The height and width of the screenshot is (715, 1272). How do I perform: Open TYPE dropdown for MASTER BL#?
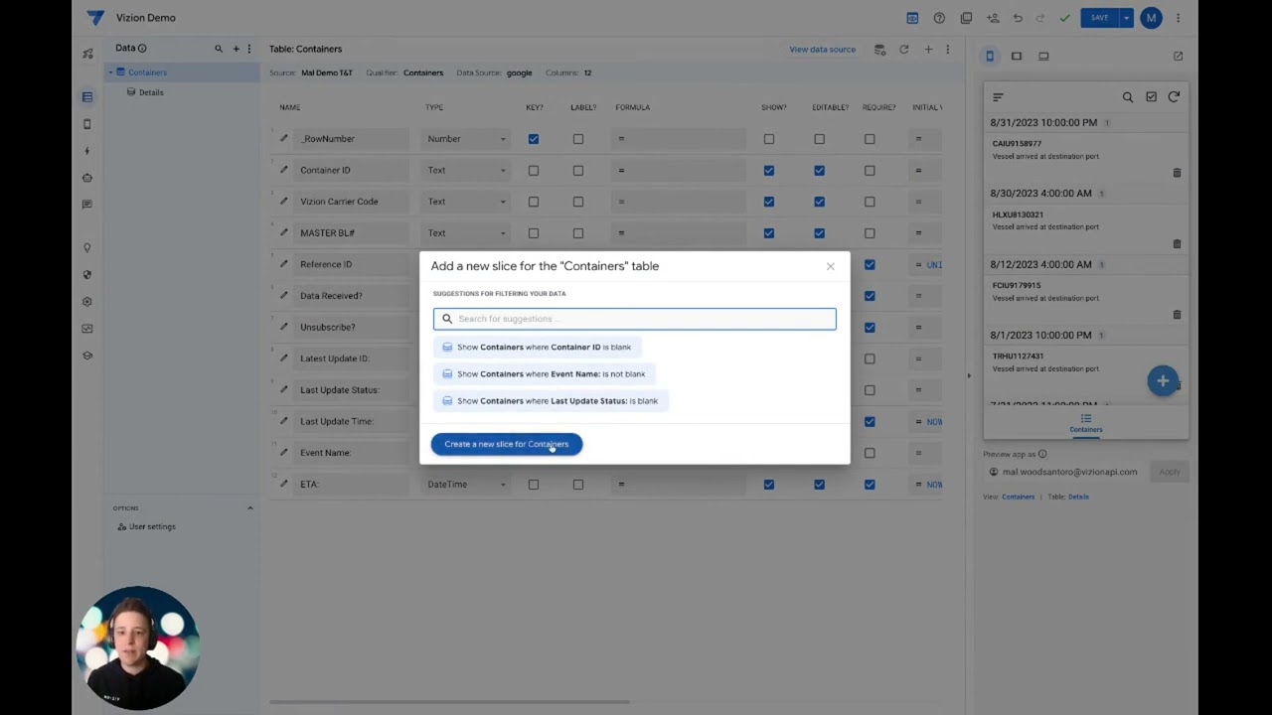click(466, 233)
